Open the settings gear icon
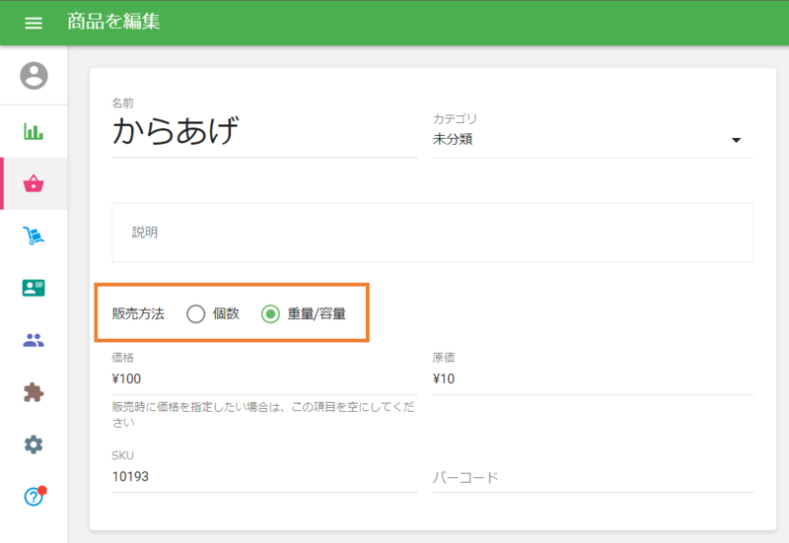 (34, 444)
